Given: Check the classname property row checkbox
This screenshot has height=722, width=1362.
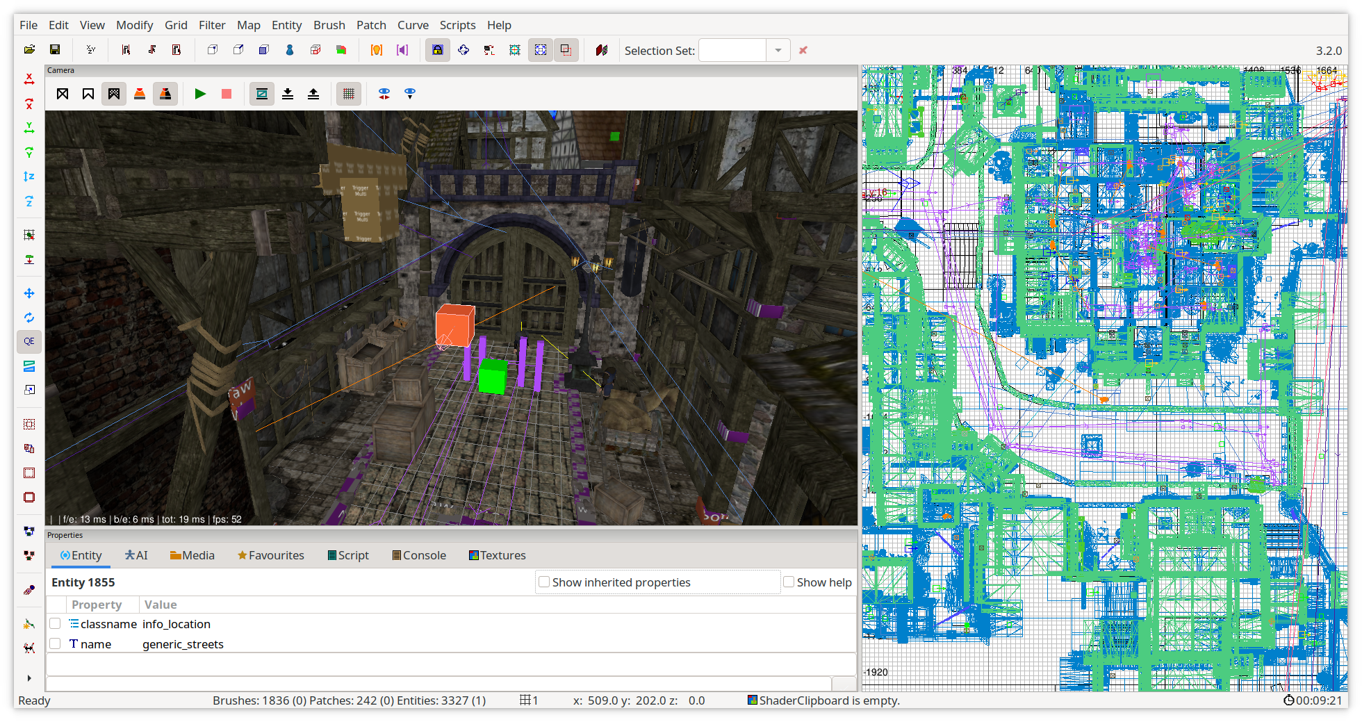Looking at the screenshot, I should pyautogui.click(x=55, y=624).
